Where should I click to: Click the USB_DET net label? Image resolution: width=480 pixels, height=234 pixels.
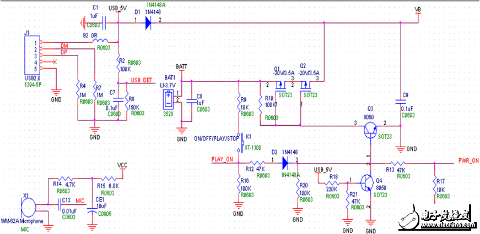point(142,80)
